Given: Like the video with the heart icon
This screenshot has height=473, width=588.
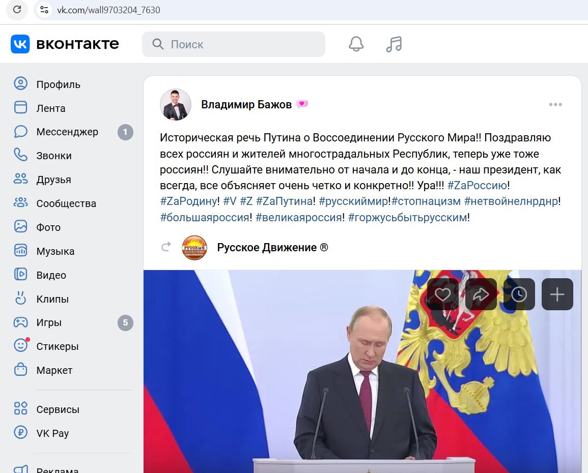Looking at the screenshot, I should 443,294.
